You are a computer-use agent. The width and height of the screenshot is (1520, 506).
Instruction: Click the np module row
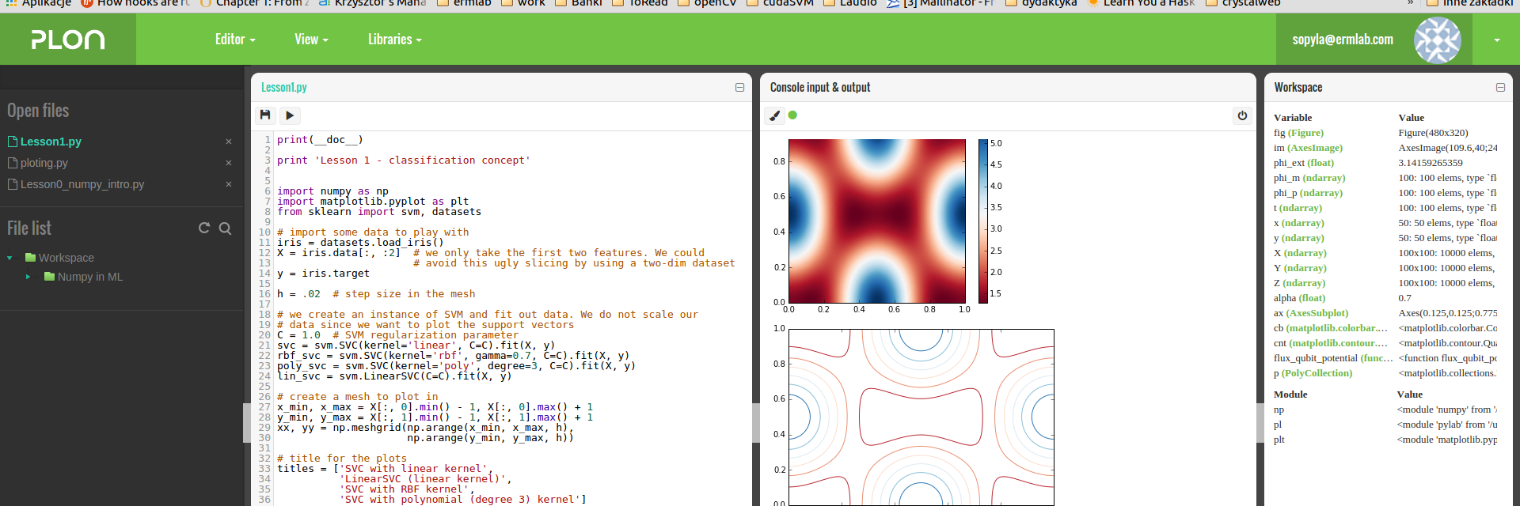point(1385,410)
